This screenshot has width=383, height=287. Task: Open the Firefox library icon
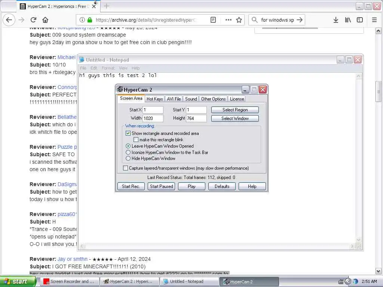click(348, 20)
